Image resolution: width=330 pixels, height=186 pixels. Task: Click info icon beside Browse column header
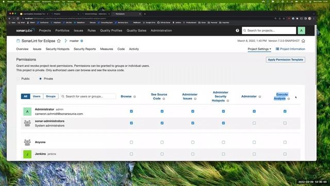[x=135, y=97]
